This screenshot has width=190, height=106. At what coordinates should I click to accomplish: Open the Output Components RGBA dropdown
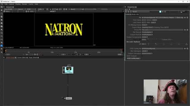click(145, 37)
